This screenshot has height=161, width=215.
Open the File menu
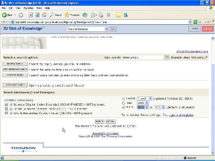point(4,8)
